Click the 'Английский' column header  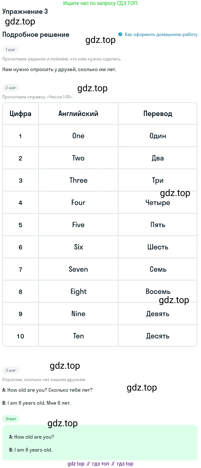(78, 114)
